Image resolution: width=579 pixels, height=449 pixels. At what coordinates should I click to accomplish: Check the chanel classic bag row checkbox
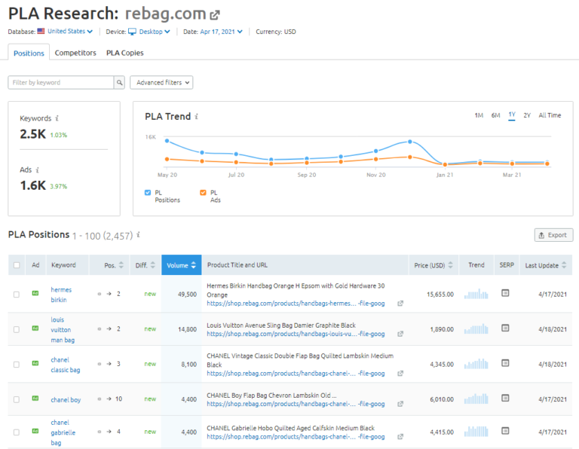17,365
